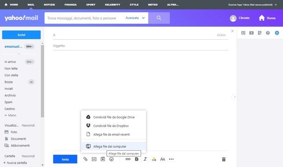Expand the right side panel arrow
The width and height of the screenshot is (283, 167).
point(234,97)
